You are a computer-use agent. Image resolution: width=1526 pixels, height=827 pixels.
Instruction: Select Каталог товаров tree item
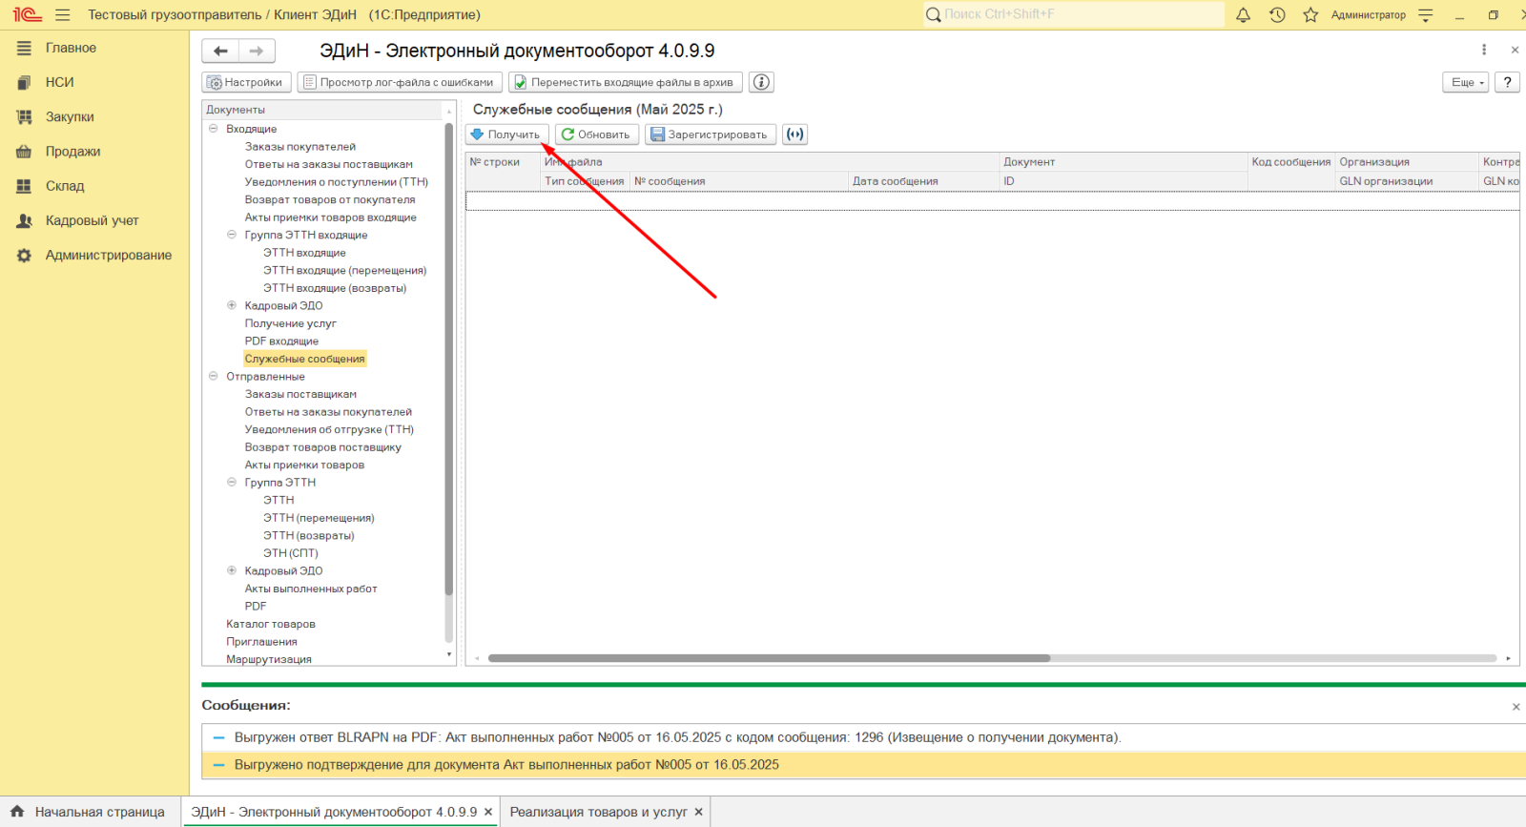271,624
